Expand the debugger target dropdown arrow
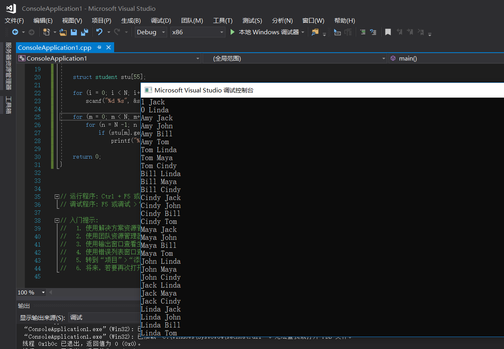 (303, 32)
